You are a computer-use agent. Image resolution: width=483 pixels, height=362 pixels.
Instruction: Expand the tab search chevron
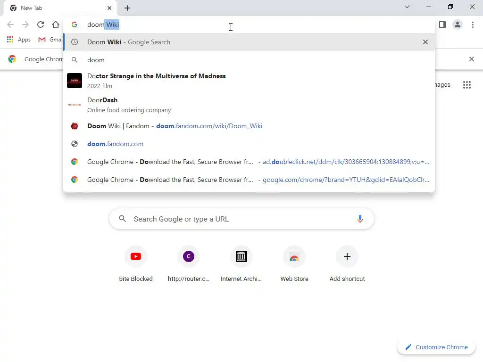coord(407,7)
